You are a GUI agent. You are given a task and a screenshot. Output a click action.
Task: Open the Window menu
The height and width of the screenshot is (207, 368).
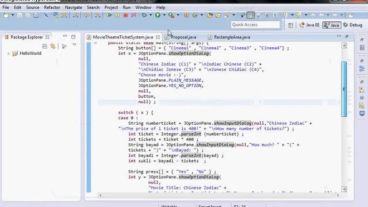(143, 7)
